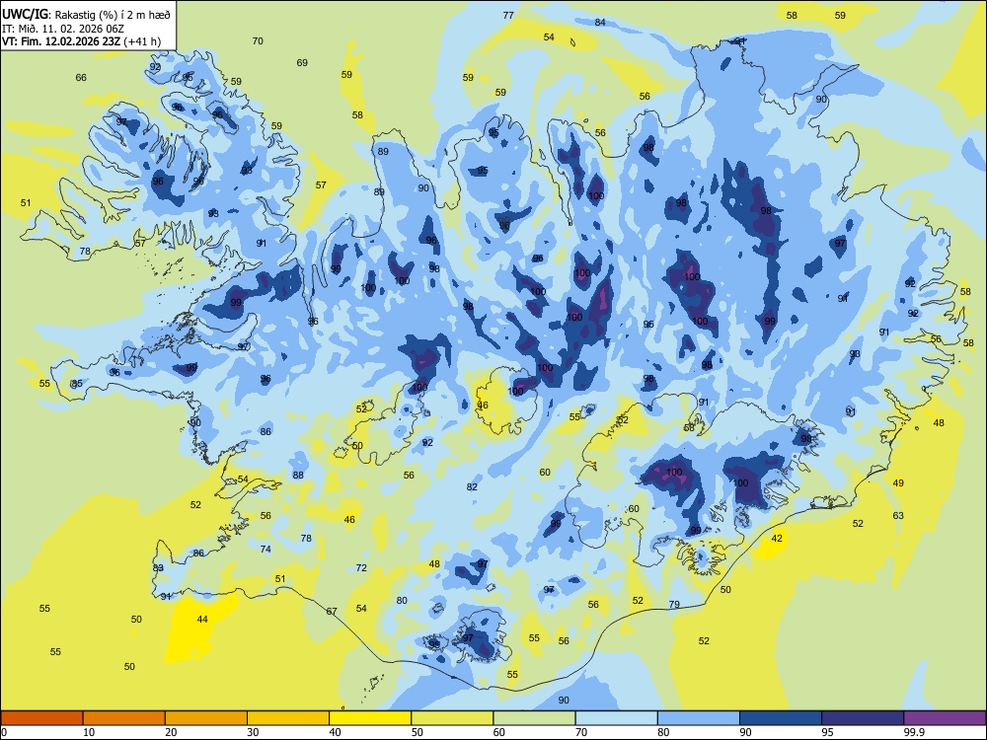Click the 95–99.9 dark navy legend swatch
This screenshot has height=740, width=987.
pyautogui.click(x=863, y=718)
